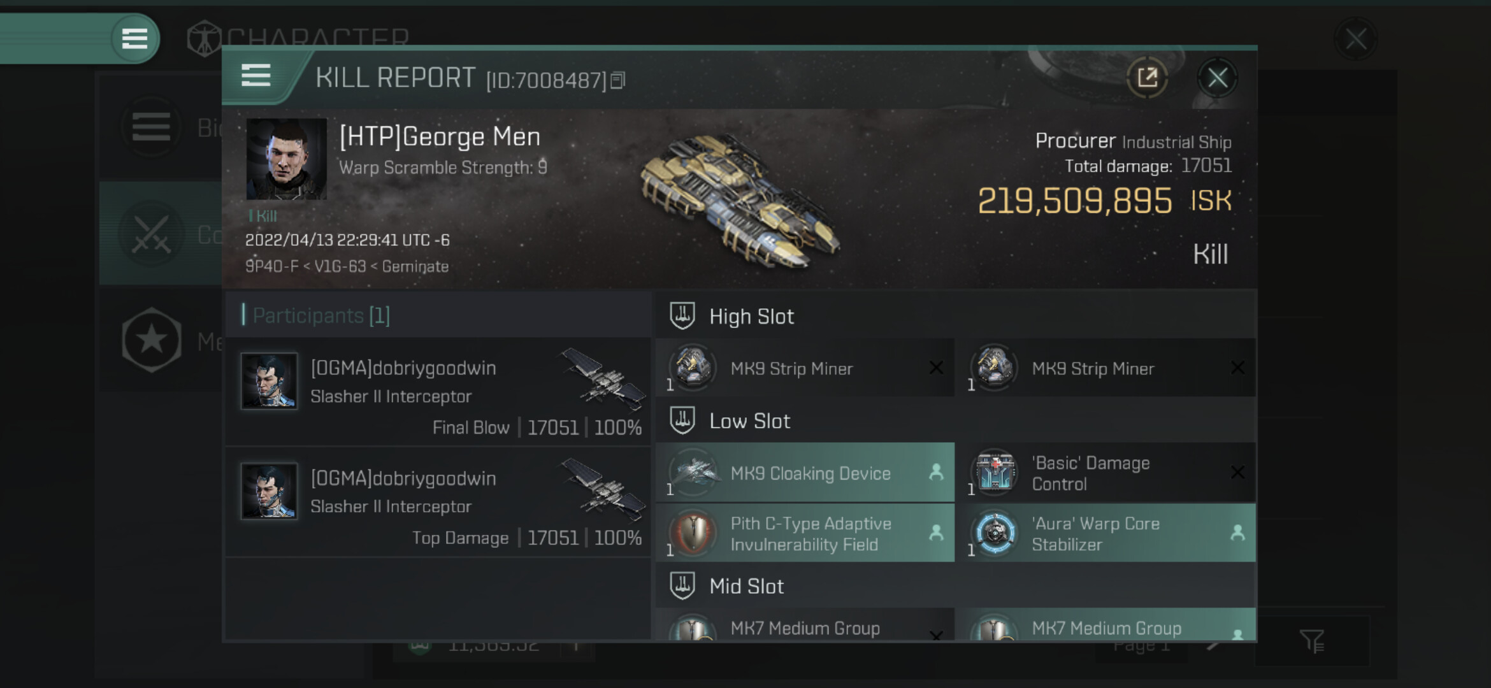1491x688 pixels.
Task: Select the Participants tab header
Action: [321, 315]
